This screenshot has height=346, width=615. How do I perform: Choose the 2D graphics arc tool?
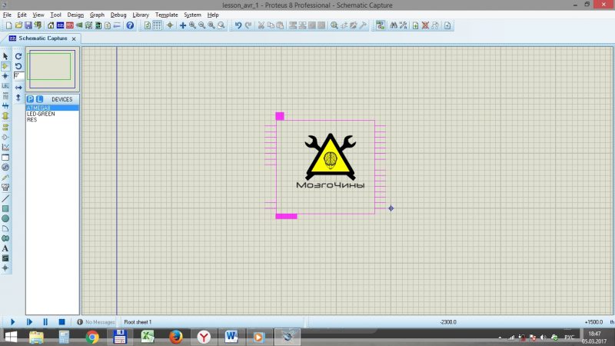5,228
